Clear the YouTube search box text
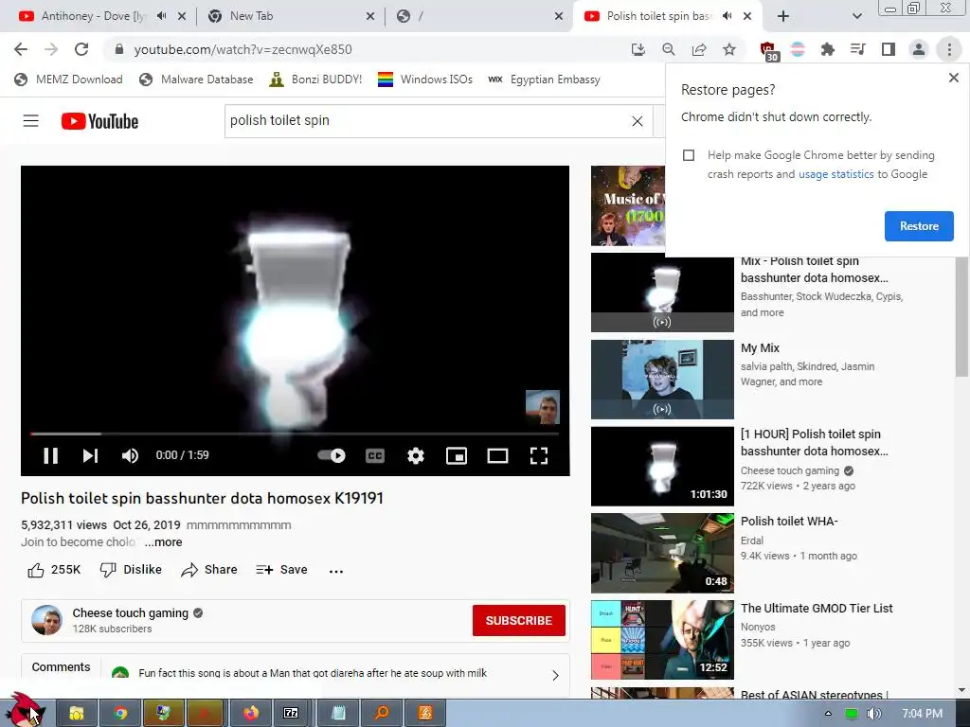 point(638,121)
